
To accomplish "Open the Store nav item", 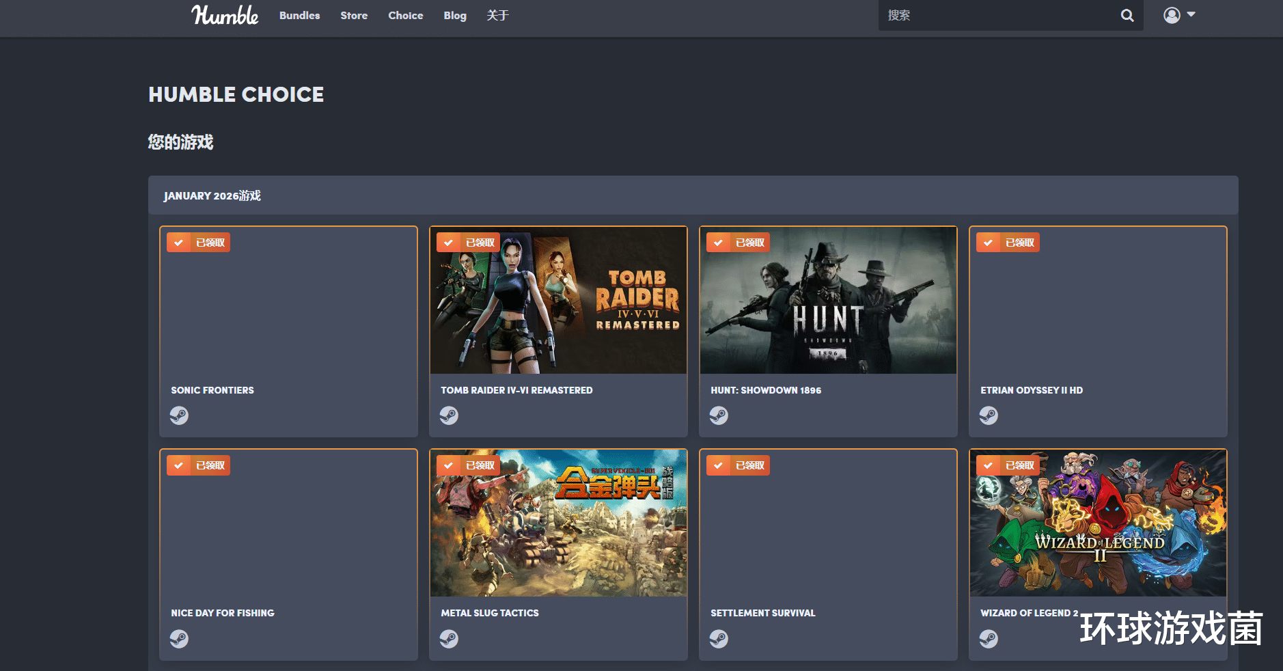I will coord(354,15).
